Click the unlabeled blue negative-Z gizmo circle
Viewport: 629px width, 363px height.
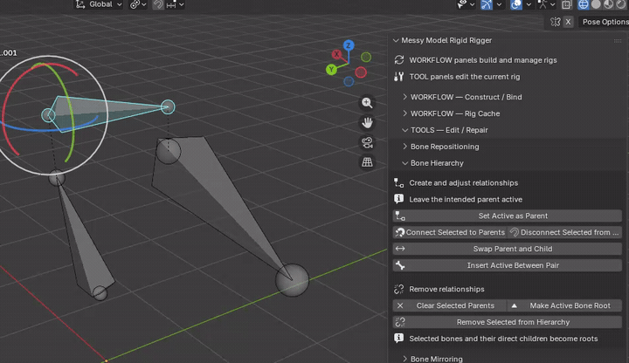pos(349,81)
